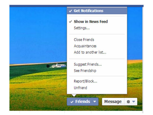
Task: Click the checkmark icon on Friends button
Action: tap(72, 102)
